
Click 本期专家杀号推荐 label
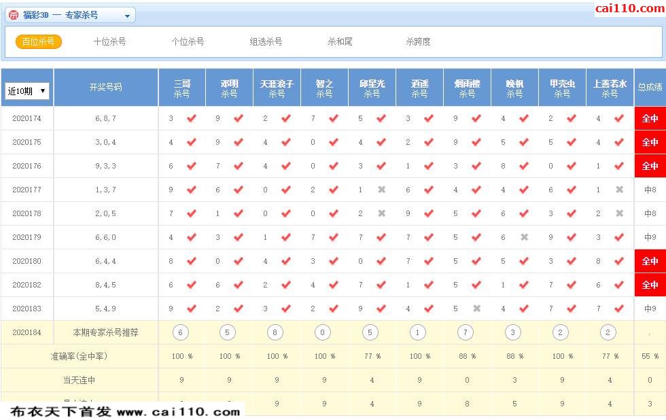106,332
